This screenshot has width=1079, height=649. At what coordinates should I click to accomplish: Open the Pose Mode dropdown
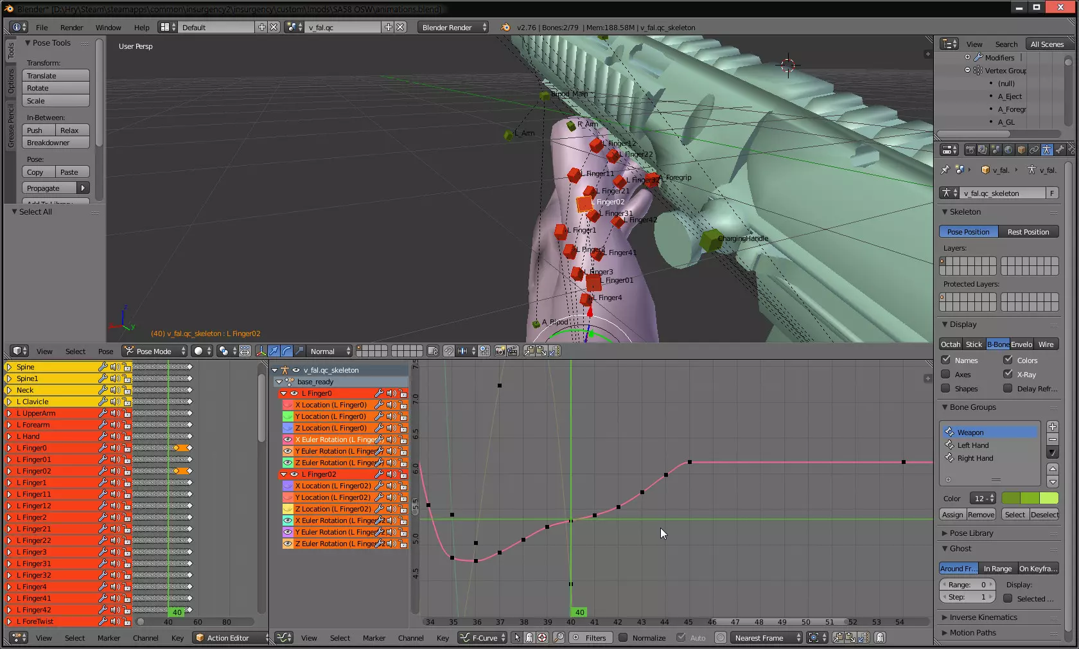tap(155, 351)
